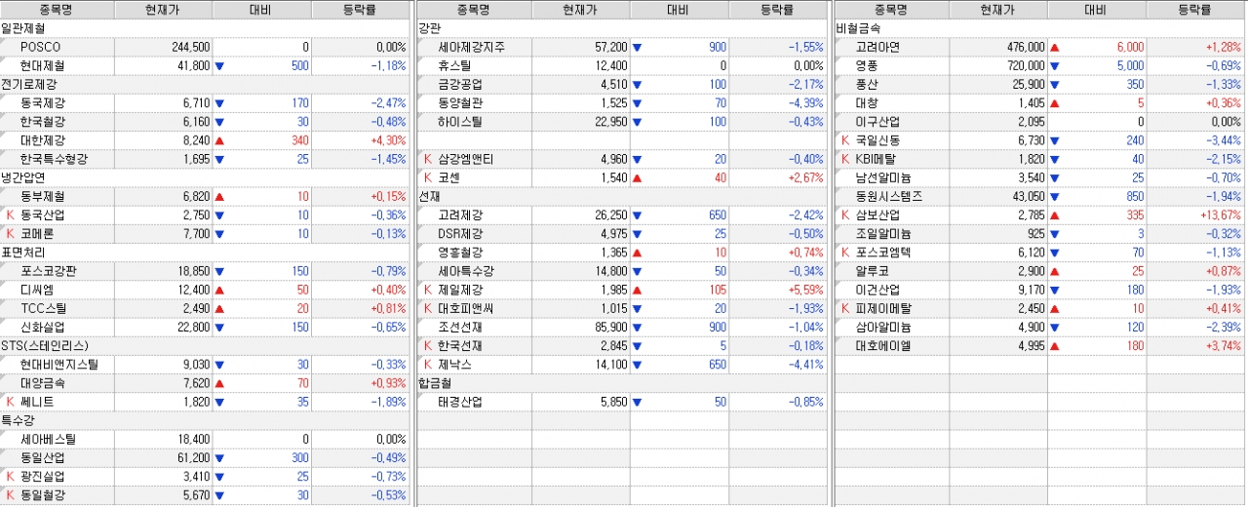Click the 전기로제강 category heading
The image size is (1248, 507).
tap(28, 85)
